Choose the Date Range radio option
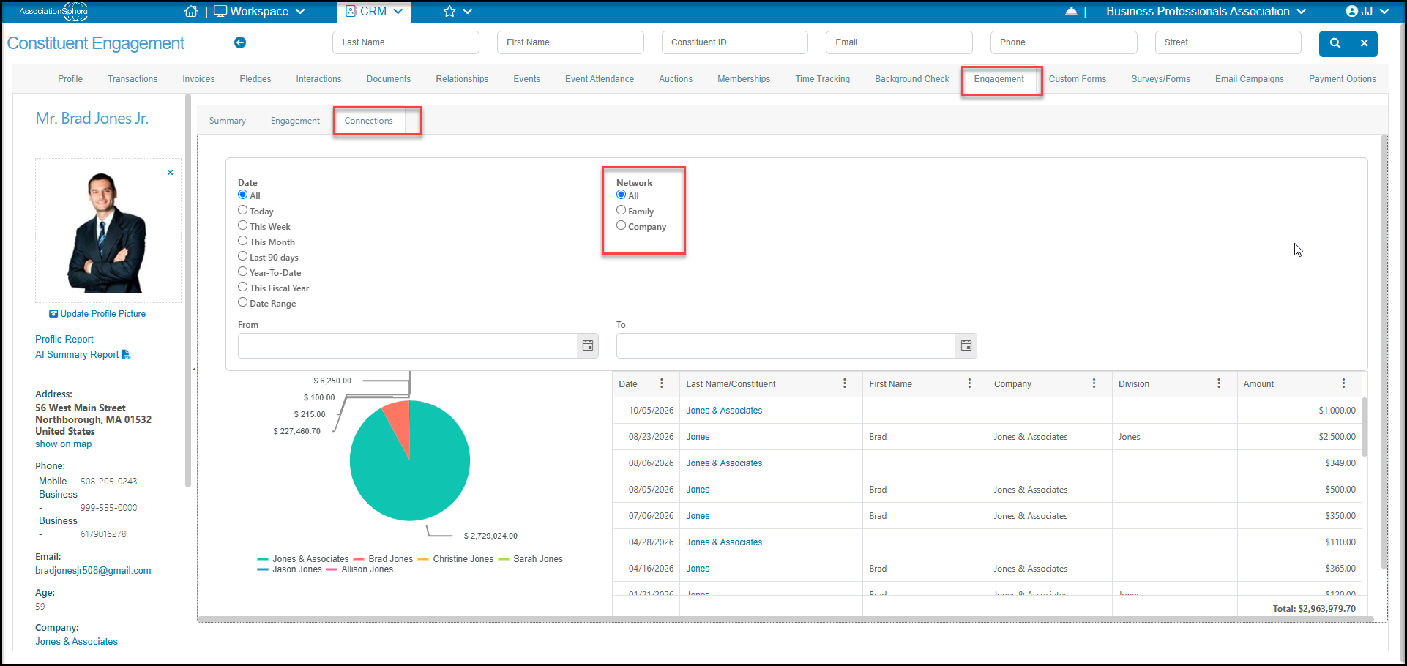Image resolution: width=1407 pixels, height=666 pixels. [242, 302]
